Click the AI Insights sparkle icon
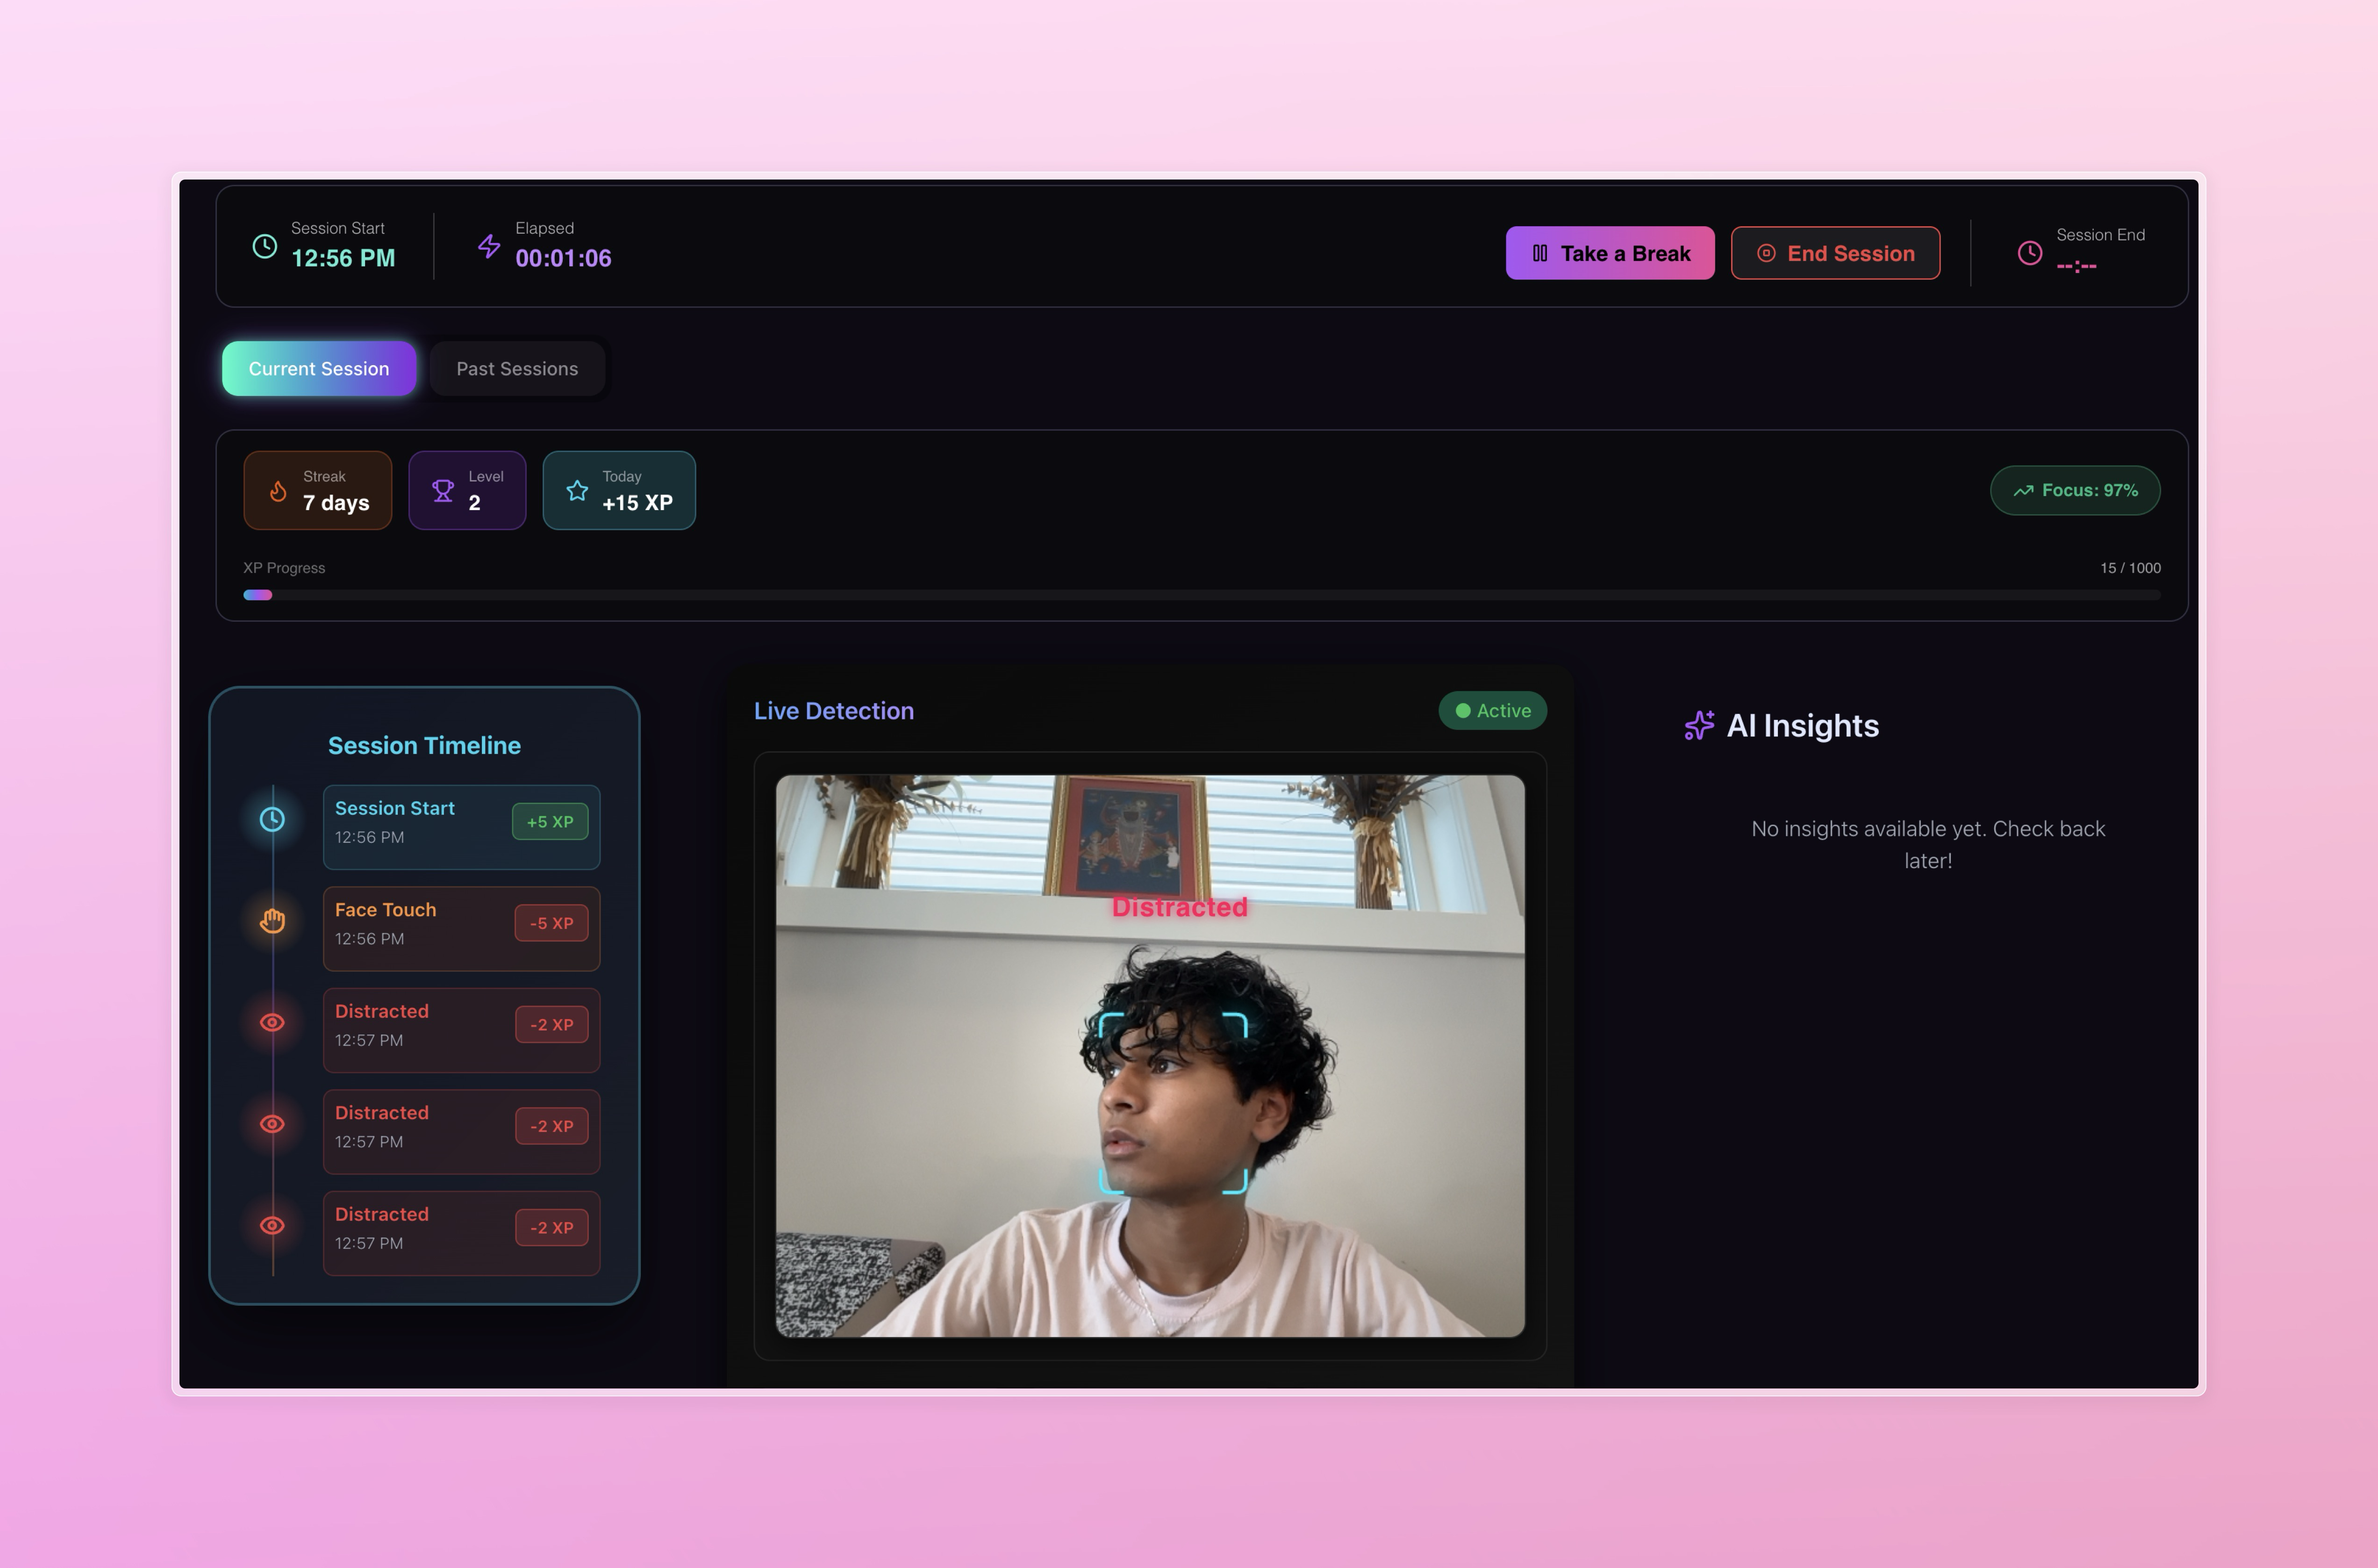This screenshot has width=2378, height=1568. [x=1699, y=725]
